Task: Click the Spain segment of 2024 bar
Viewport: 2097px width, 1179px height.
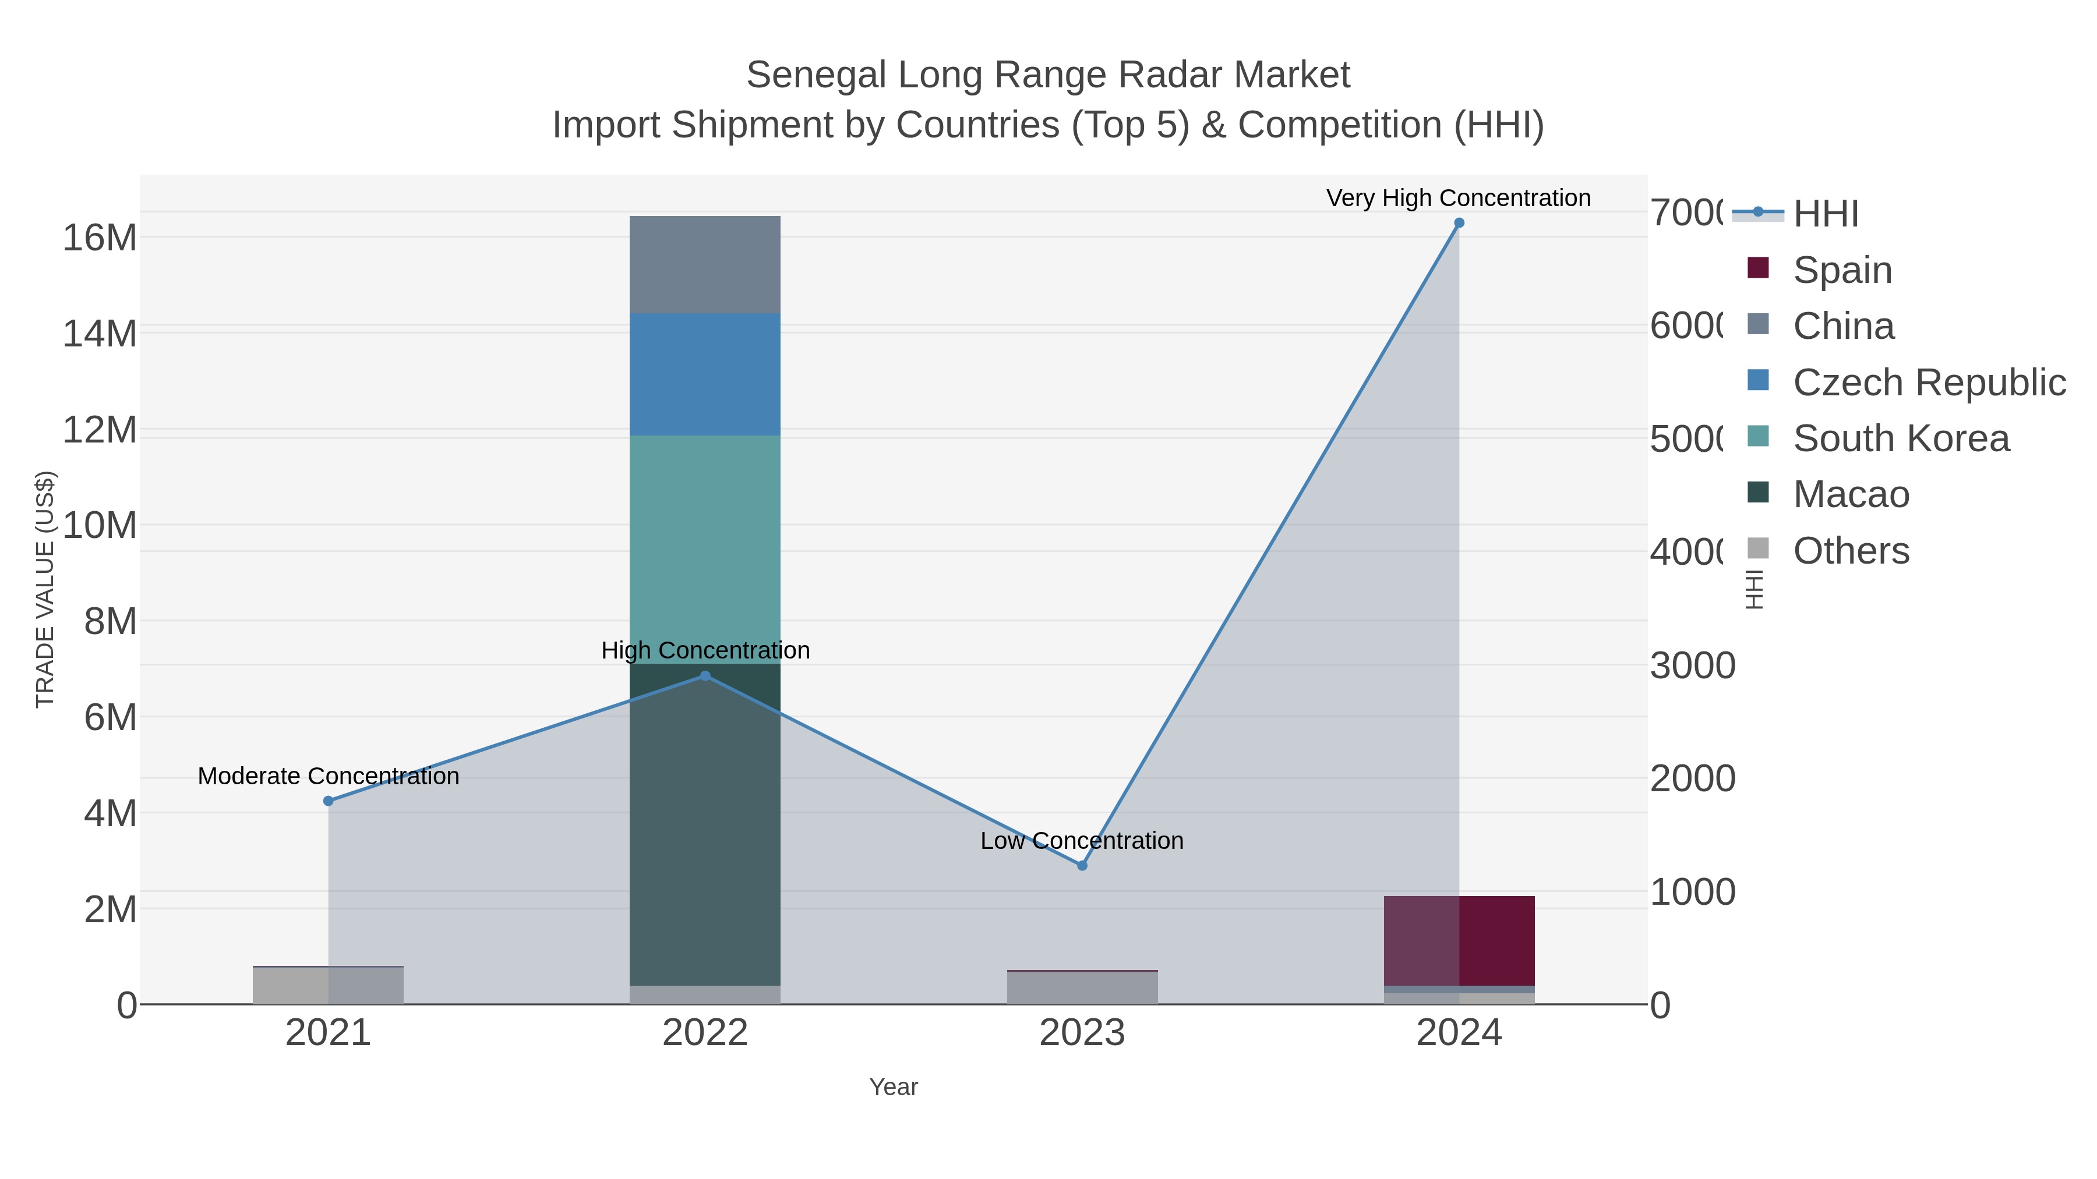Action: (x=1459, y=941)
